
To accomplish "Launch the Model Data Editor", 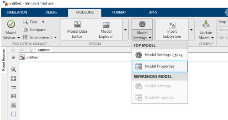I will [x=77, y=30].
